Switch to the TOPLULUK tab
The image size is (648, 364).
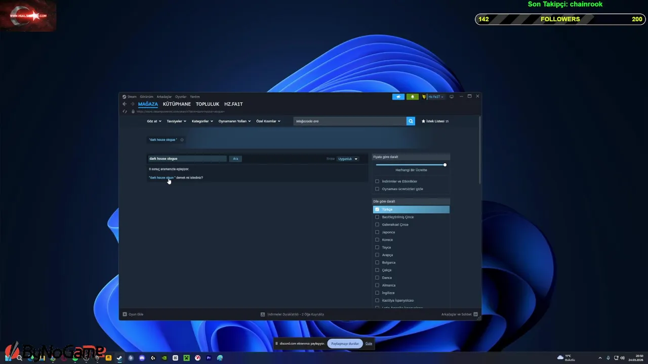tap(208, 104)
